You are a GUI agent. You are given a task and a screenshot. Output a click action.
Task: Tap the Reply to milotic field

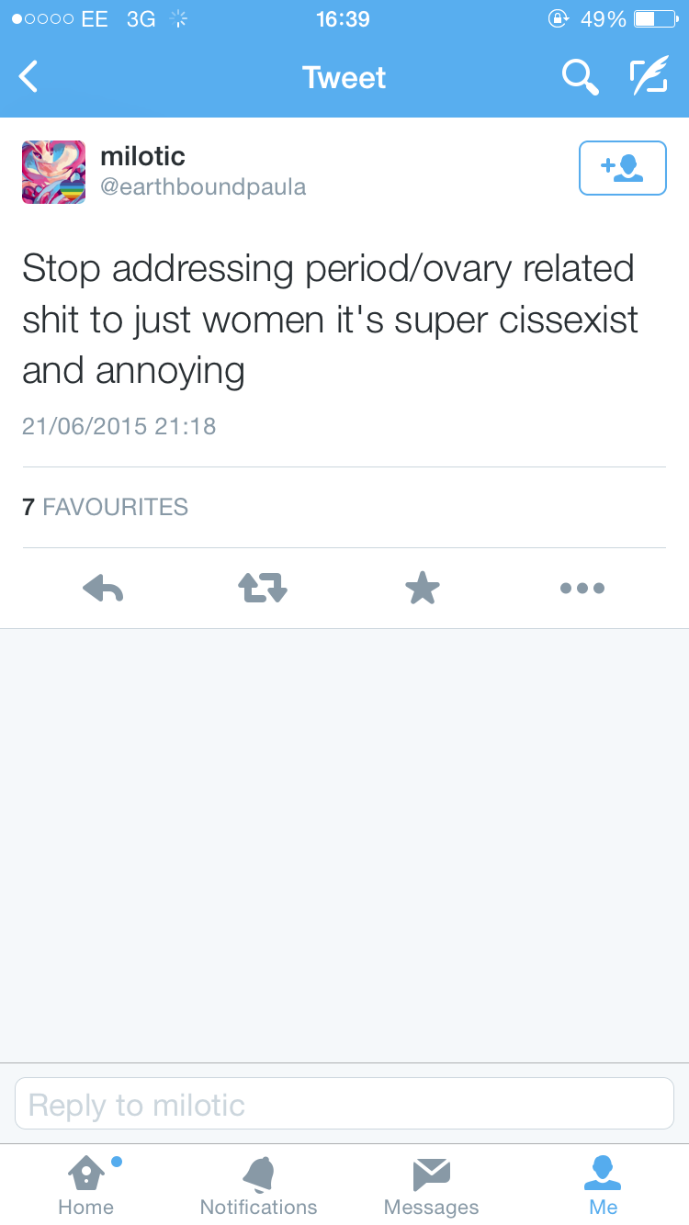click(344, 1104)
